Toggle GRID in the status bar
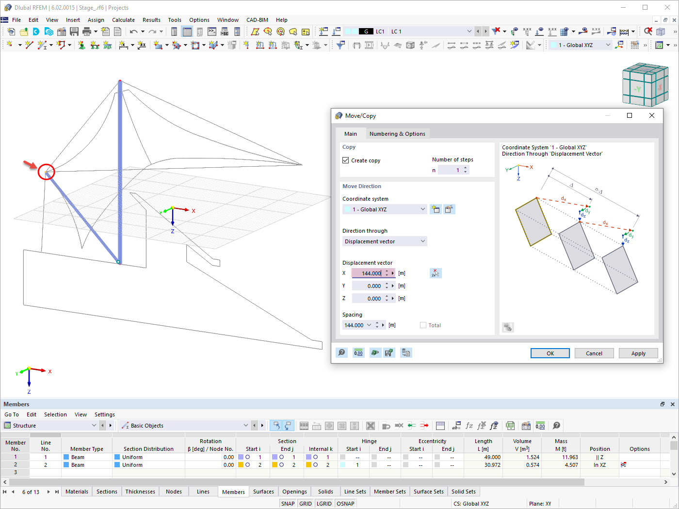Viewport: 679px width, 509px height. (x=306, y=504)
